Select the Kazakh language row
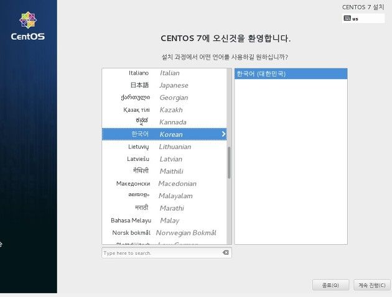 coord(164,109)
